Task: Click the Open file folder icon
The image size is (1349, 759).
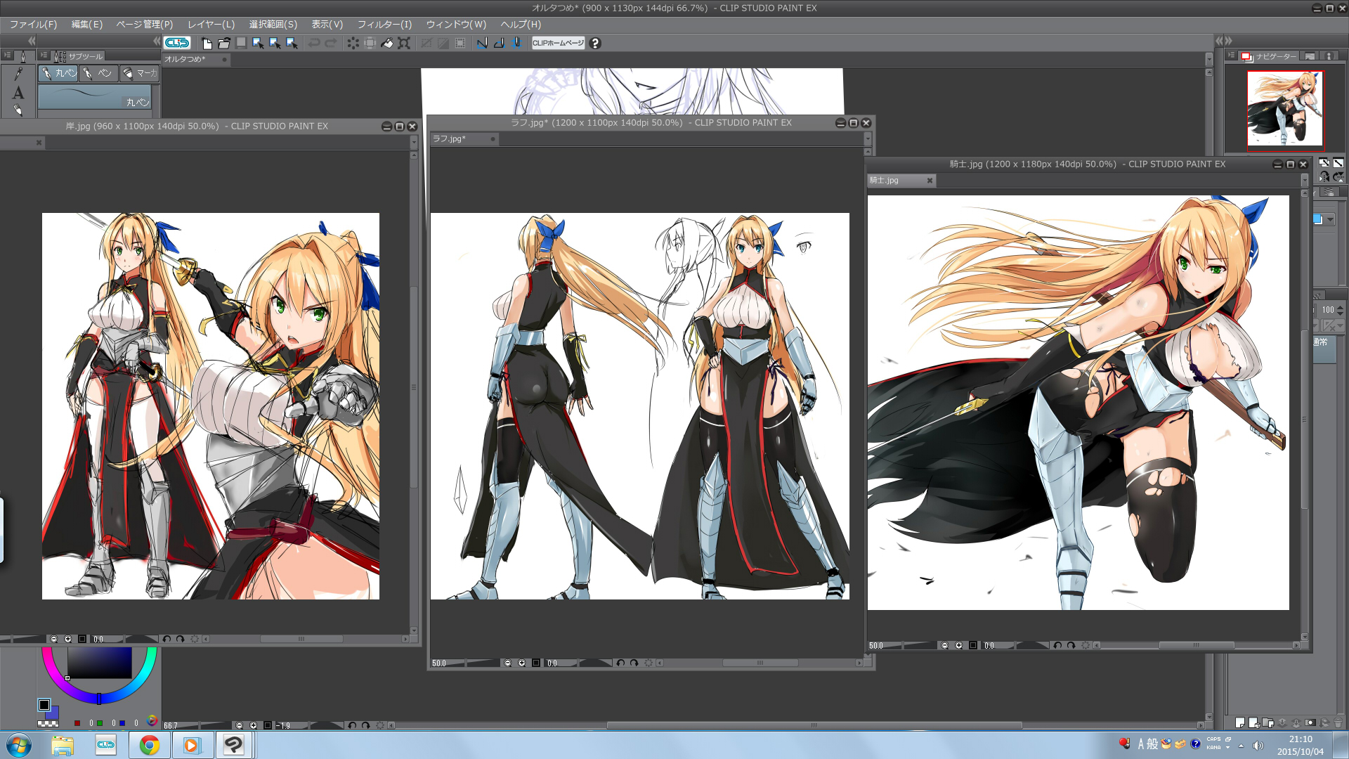Action: click(x=224, y=44)
